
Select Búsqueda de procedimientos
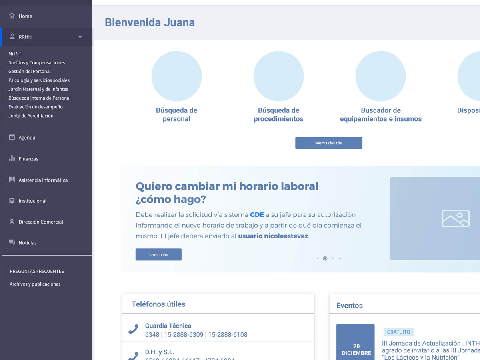click(278, 76)
